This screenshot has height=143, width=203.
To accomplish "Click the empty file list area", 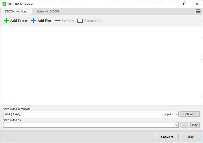I will pos(101,65).
